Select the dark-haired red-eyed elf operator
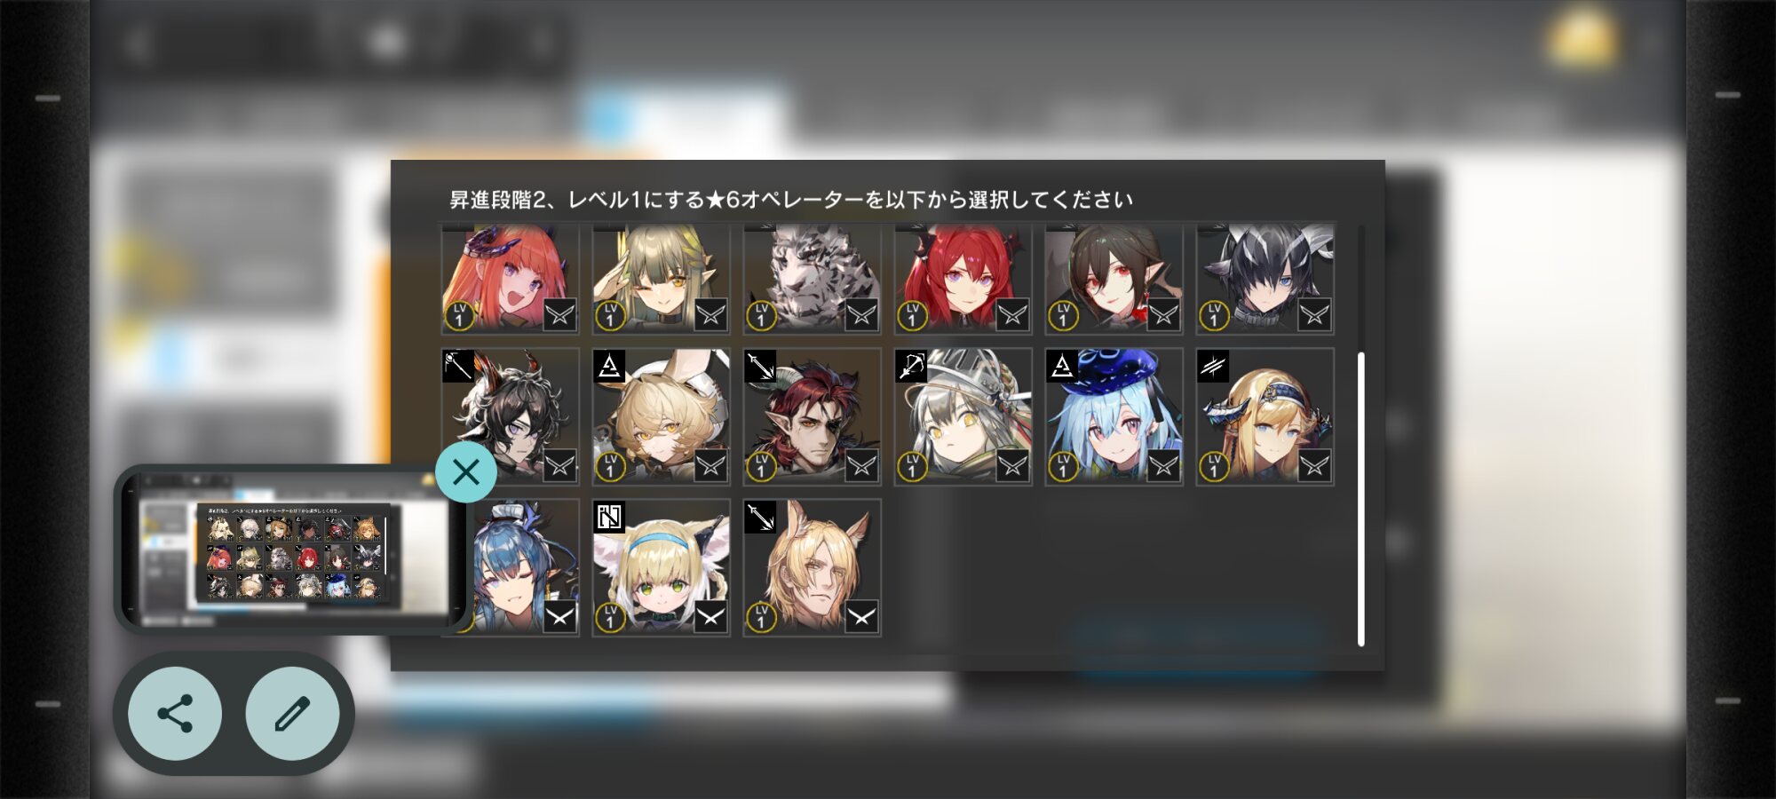Viewport: 1776px width, 799px height. [x=1114, y=279]
